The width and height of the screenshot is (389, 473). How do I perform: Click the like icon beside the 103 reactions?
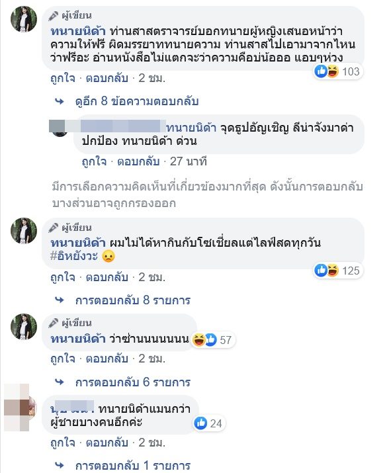point(321,71)
